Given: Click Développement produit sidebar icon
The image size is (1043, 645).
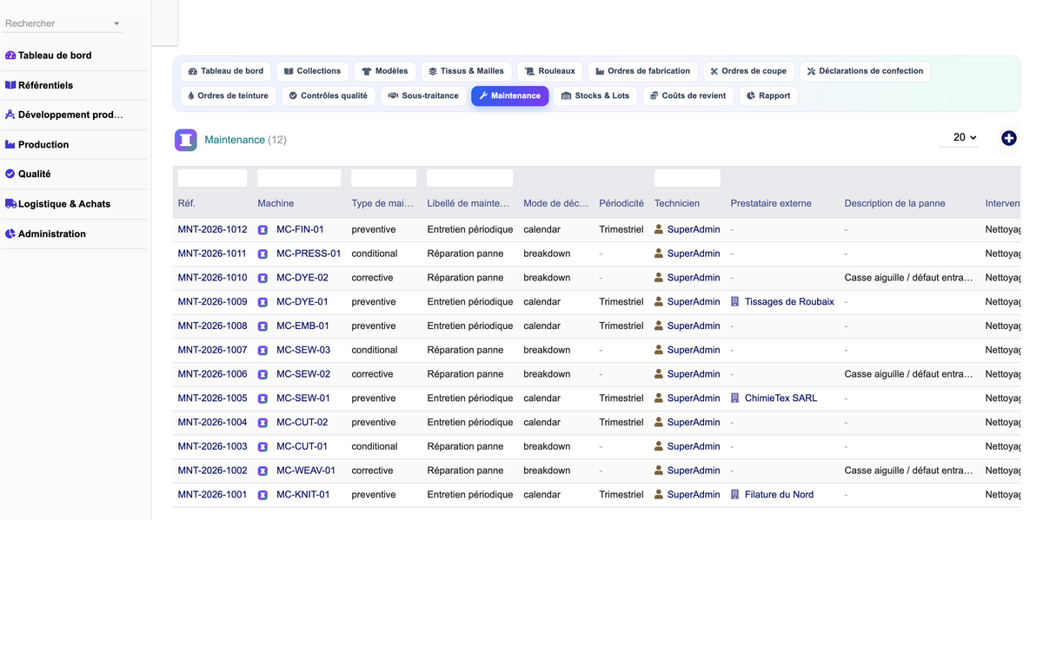Looking at the screenshot, I should 10,115.
